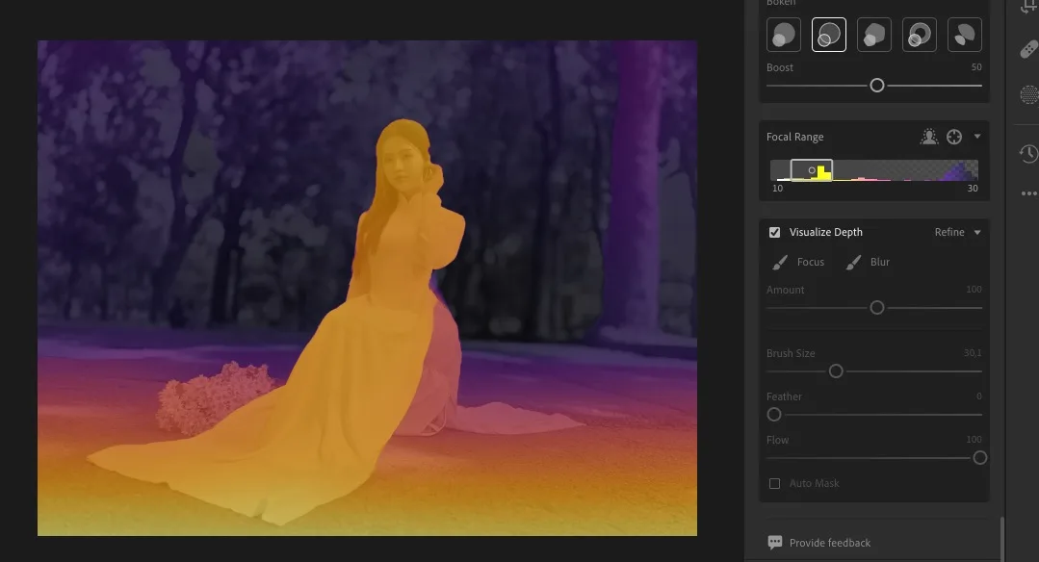Click the Boost slider handle
The image size is (1039, 562).
[x=876, y=86]
